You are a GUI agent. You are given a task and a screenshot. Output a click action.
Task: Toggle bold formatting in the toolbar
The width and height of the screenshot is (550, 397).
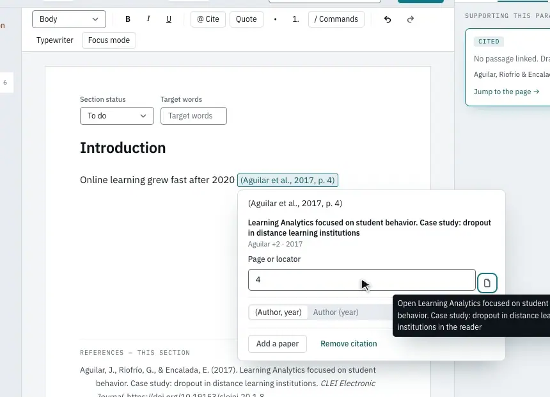tap(128, 19)
